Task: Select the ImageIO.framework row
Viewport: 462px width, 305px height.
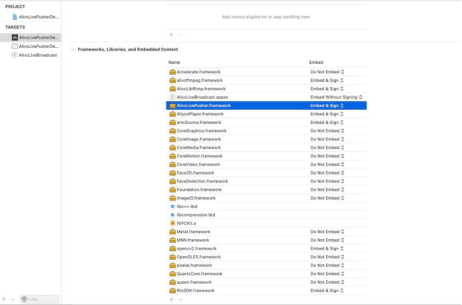Action: [x=266, y=198]
